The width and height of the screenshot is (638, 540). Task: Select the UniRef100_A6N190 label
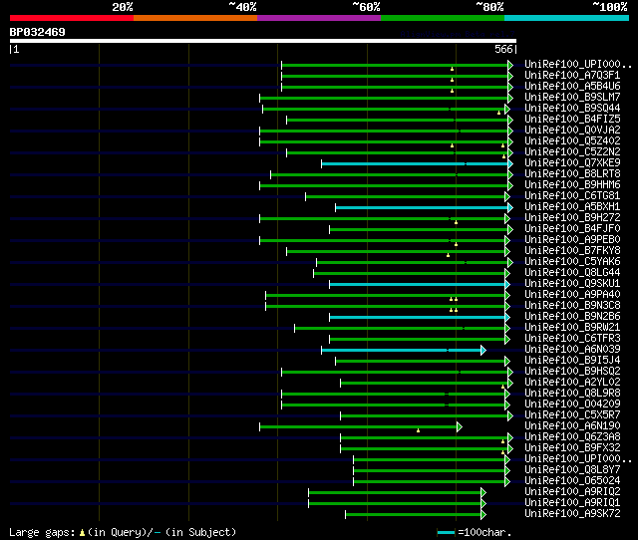coord(572,426)
